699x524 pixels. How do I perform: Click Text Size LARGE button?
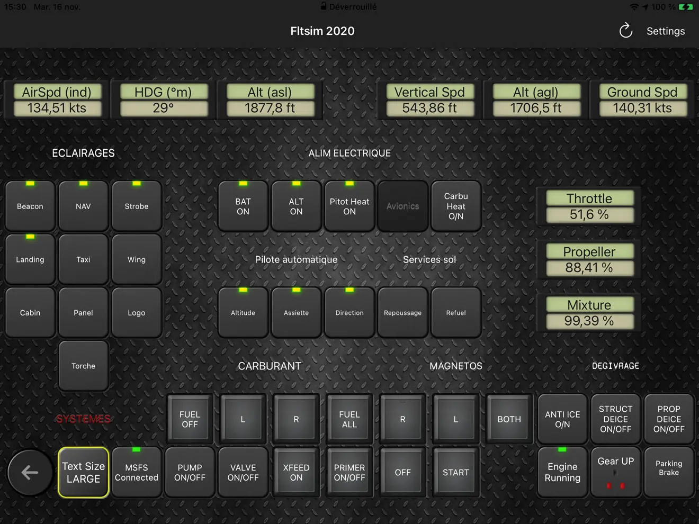click(83, 472)
